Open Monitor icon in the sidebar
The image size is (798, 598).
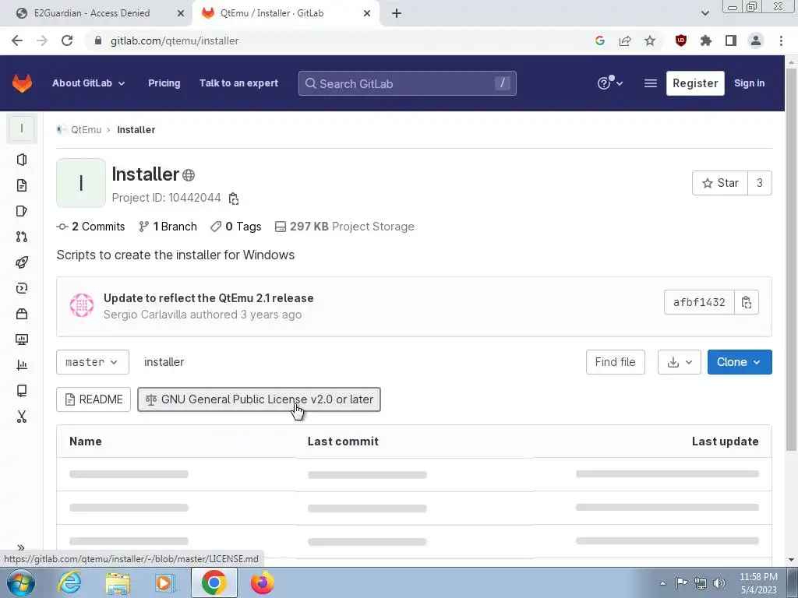[x=21, y=339]
